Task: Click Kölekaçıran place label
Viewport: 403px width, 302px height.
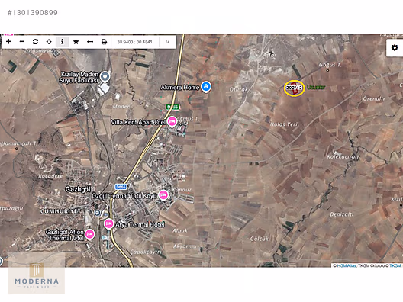Action: click(343, 156)
